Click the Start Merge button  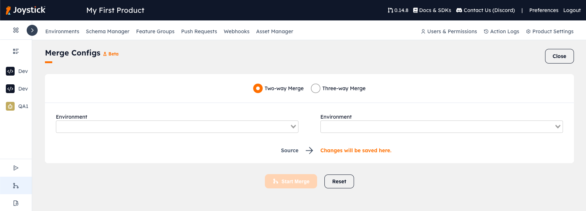[x=291, y=181]
